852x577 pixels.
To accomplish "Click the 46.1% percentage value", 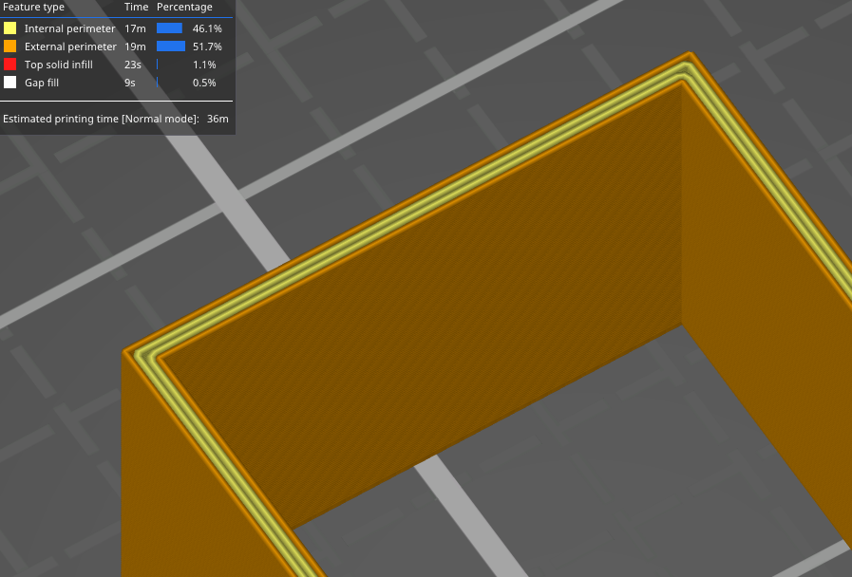I will 207,28.
